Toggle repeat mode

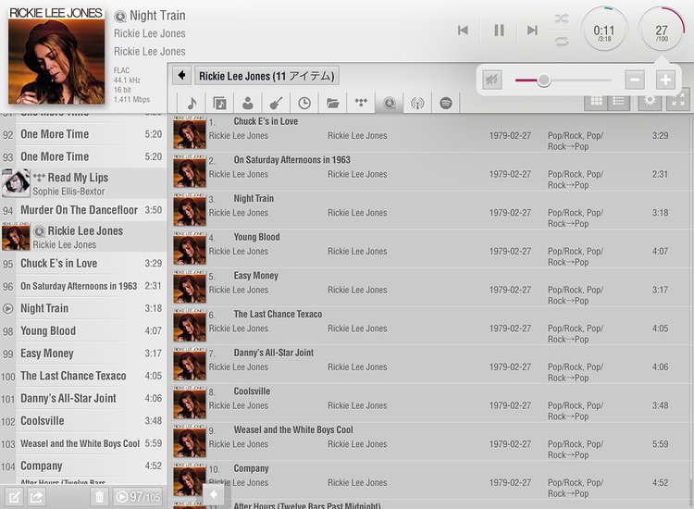pyautogui.click(x=562, y=42)
